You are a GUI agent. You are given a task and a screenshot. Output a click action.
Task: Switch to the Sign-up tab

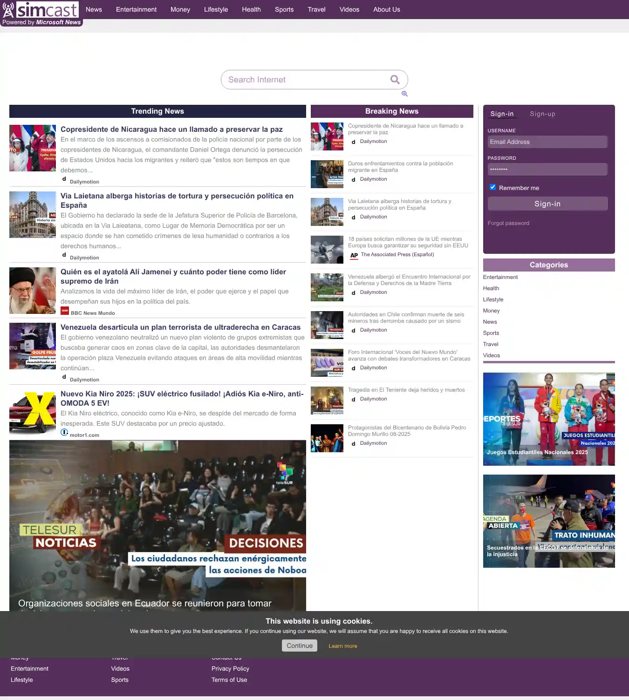click(542, 114)
